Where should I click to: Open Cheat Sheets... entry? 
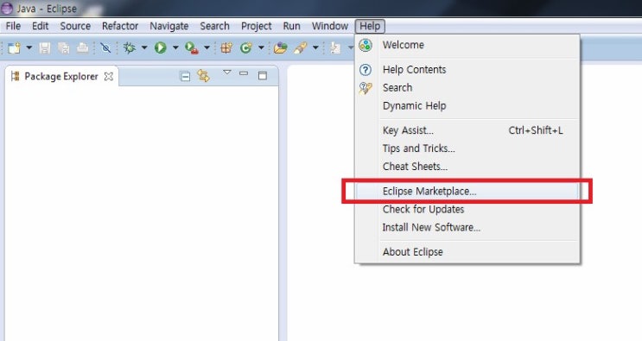pos(467,167)
